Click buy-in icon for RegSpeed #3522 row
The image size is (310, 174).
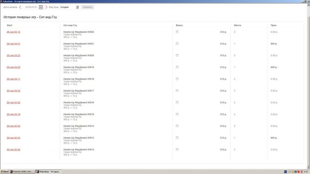tap(177, 32)
